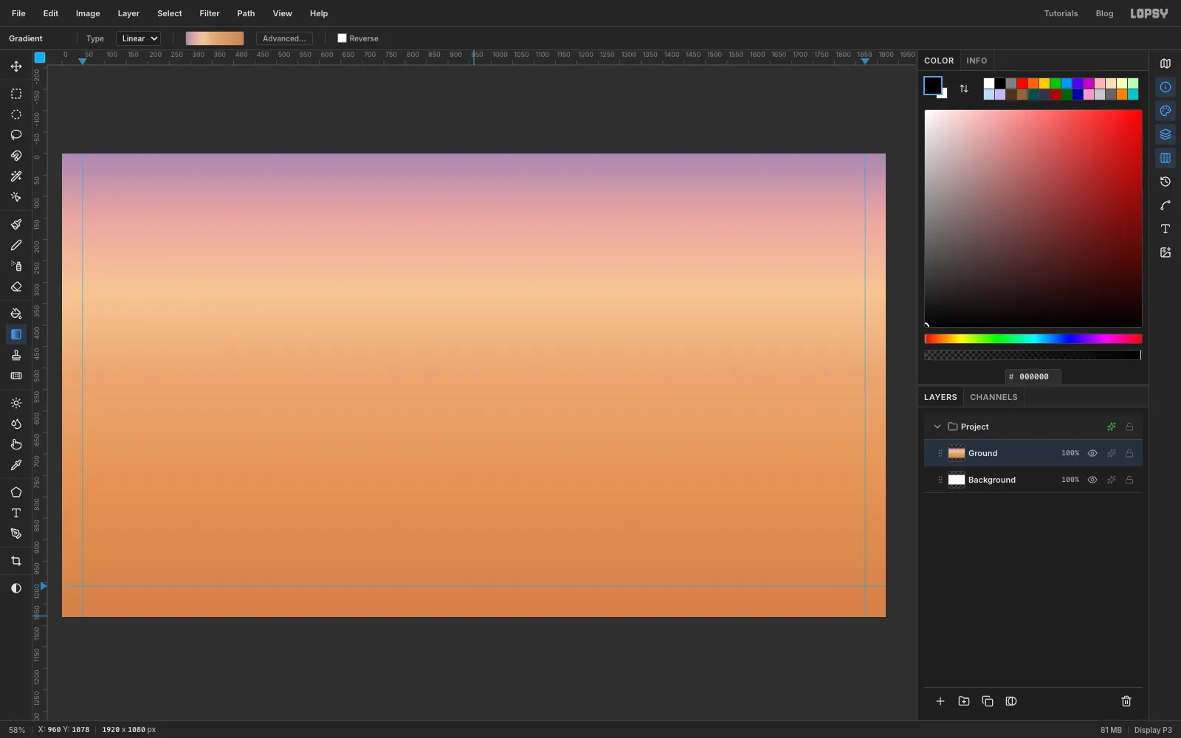Select the Elliptical Marquee tool

(x=16, y=114)
